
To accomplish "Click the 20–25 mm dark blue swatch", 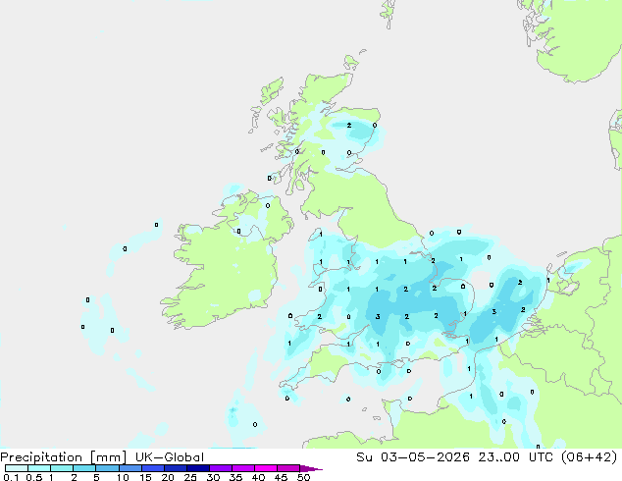I will click(x=175, y=468).
